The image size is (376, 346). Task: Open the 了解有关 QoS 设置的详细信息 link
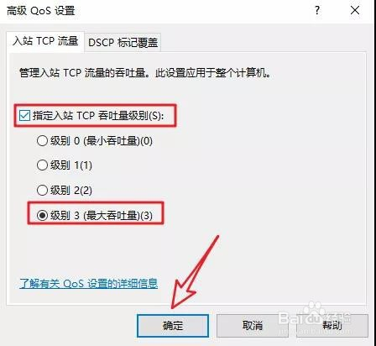tap(89, 283)
